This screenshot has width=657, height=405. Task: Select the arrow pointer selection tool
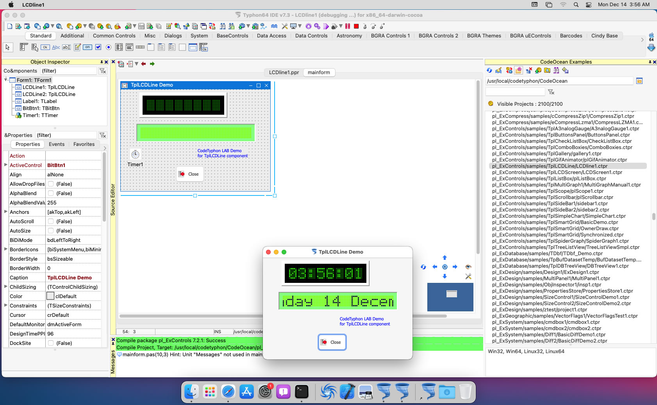(x=7, y=47)
